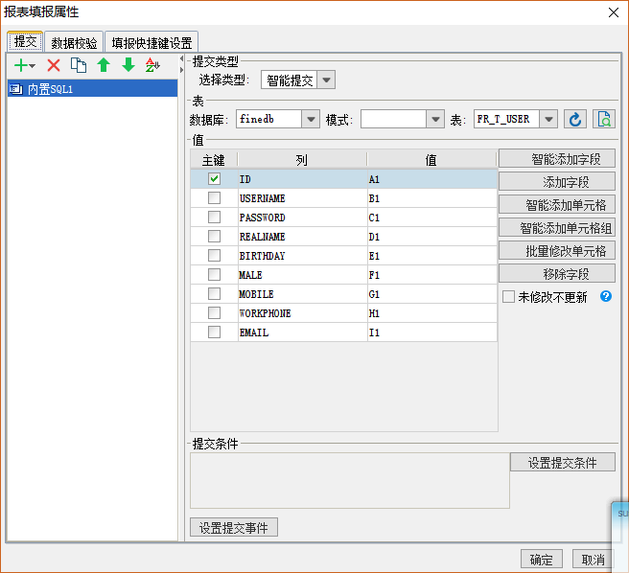
Task: Uncheck primary key for ID row
Action: tap(214, 179)
